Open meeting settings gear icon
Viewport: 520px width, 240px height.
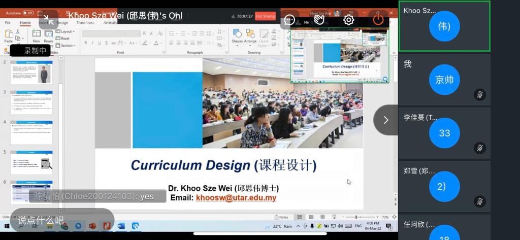coord(348,20)
